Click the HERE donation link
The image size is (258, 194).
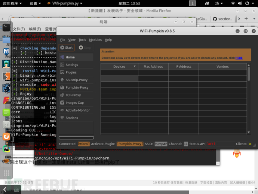(x=239, y=58)
